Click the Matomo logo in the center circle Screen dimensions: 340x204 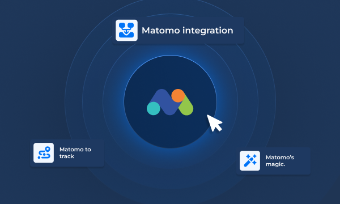pyautogui.click(x=170, y=102)
